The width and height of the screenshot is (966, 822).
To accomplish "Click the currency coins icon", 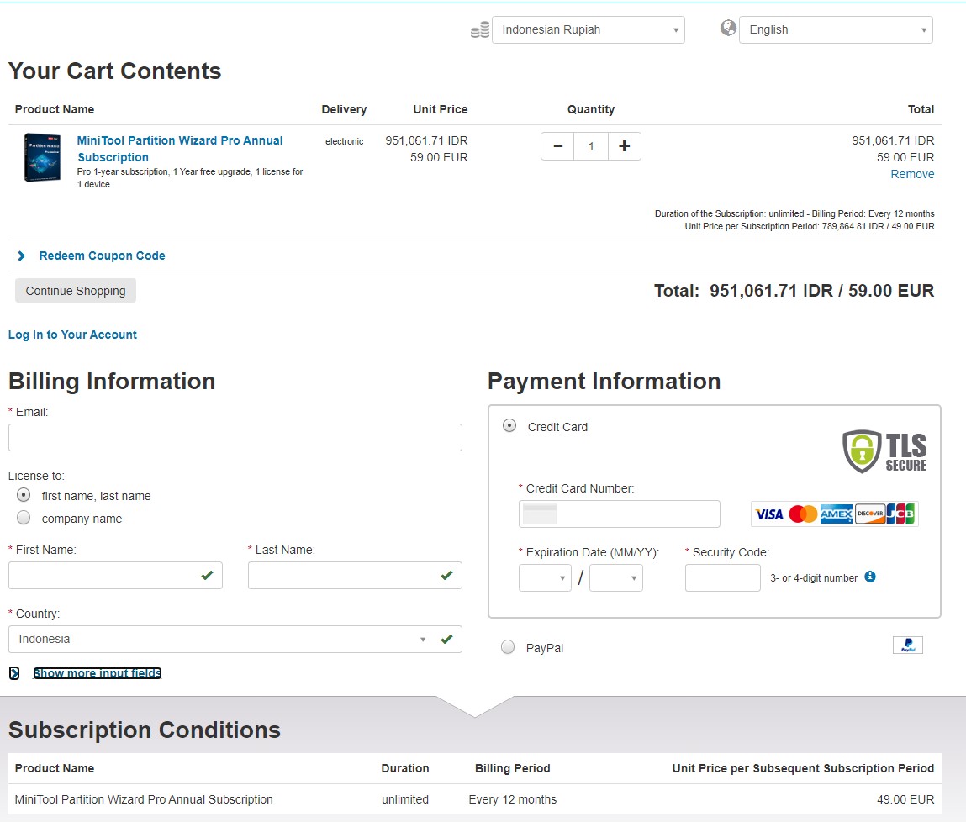I will 480,29.
